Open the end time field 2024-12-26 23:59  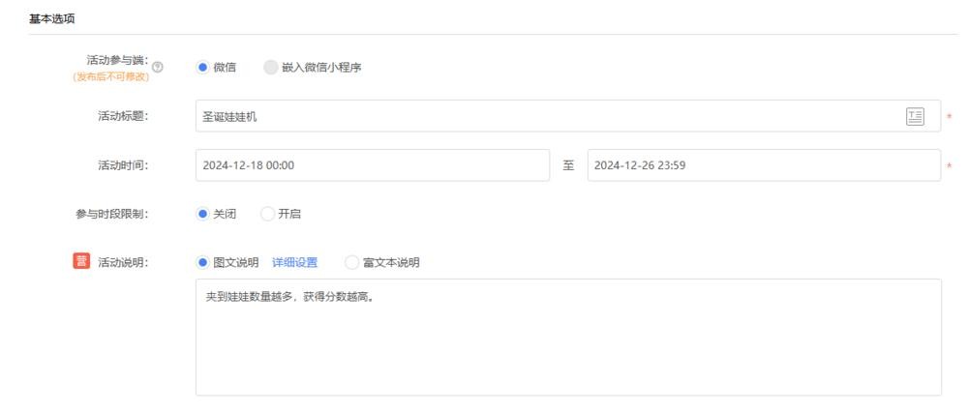click(x=763, y=165)
